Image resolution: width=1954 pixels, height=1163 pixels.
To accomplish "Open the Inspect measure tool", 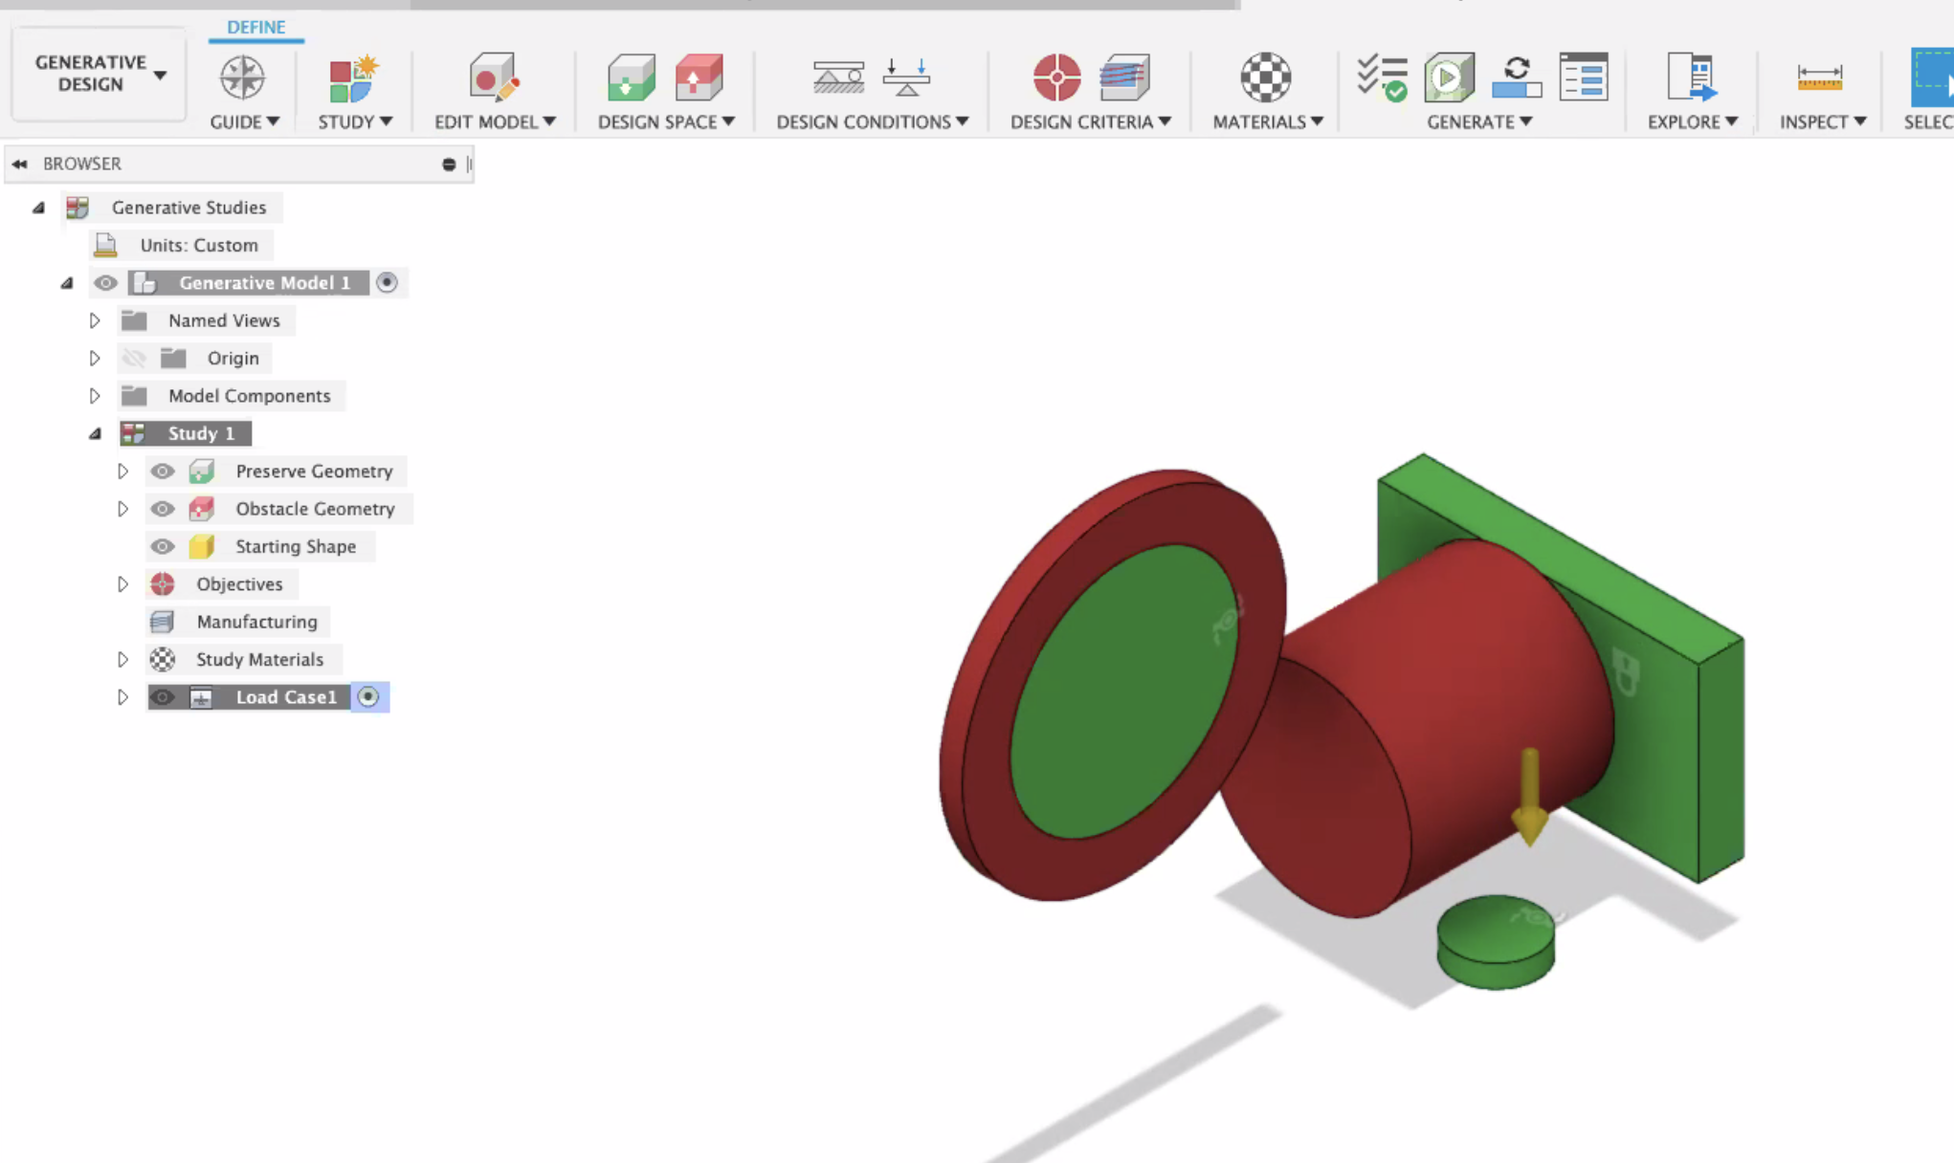I will (x=1817, y=78).
